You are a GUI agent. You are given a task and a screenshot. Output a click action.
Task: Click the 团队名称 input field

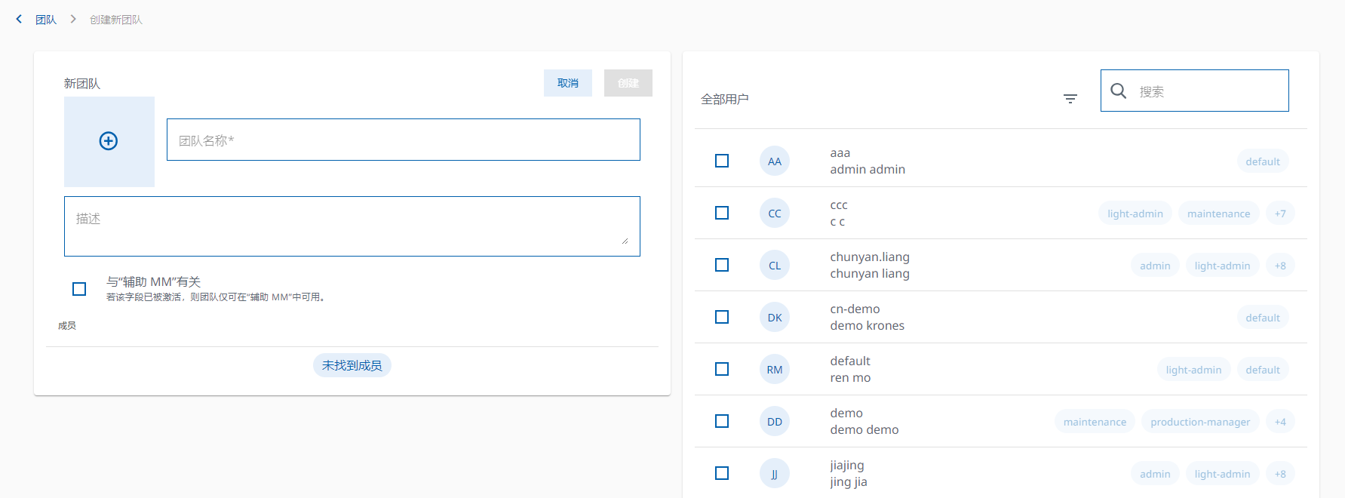coord(403,140)
